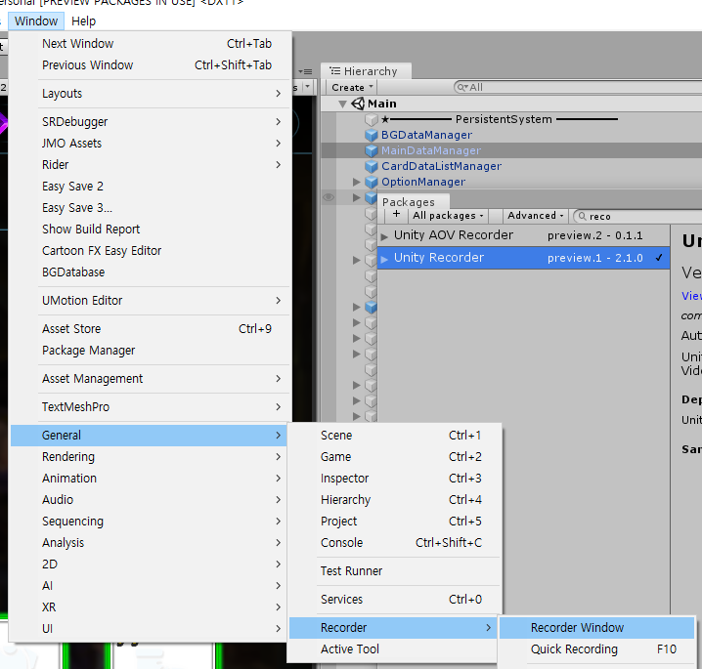Screen dimensions: 702x669
Task: Select Active Tool menu entry
Action: click(x=394, y=648)
